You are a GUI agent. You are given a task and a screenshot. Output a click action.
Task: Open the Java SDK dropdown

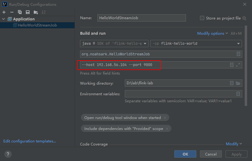pos(114,44)
